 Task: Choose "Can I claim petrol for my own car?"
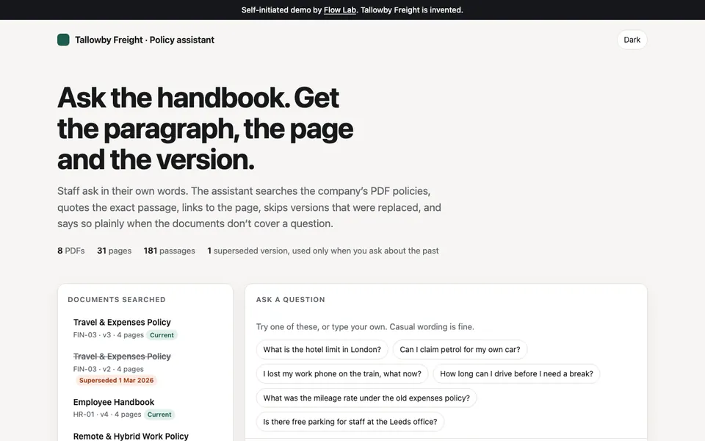(x=460, y=349)
